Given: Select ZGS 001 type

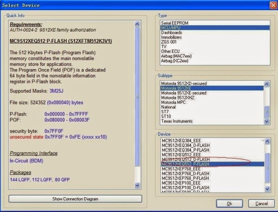Looking at the screenshot, I should tap(215, 42).
